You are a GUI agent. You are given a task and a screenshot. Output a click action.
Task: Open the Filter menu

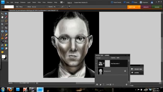tap(39, 2)
